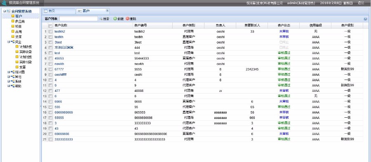The image size is (371, 162).
Task: Click the 未审核 status in row 477
Action: [284, 91]
